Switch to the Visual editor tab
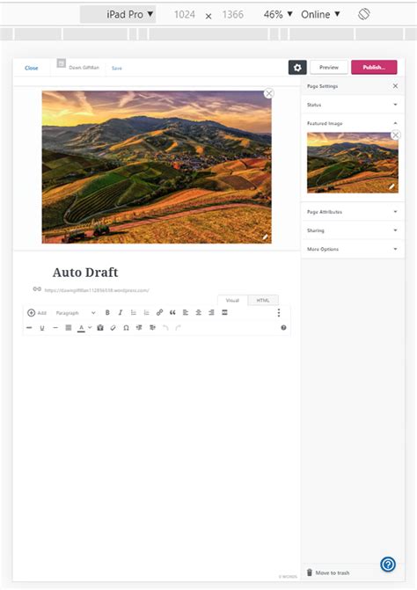Screen dimensions: 417x590 tap(232, 300)
